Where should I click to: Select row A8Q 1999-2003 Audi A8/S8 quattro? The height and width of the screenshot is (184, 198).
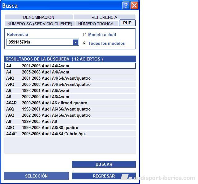[70, 128]
